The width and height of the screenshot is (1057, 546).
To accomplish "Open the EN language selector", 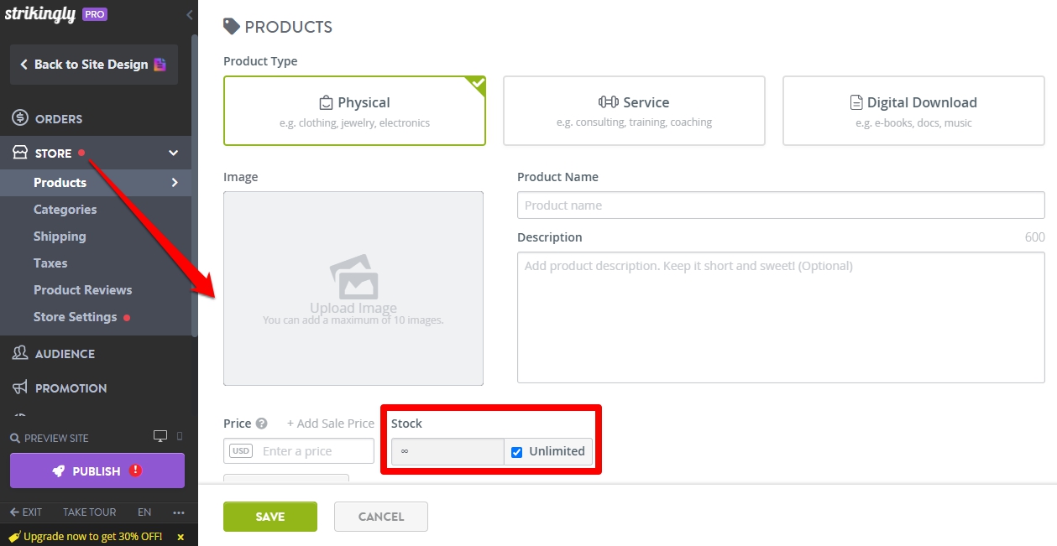I will (x=144, y=512).
